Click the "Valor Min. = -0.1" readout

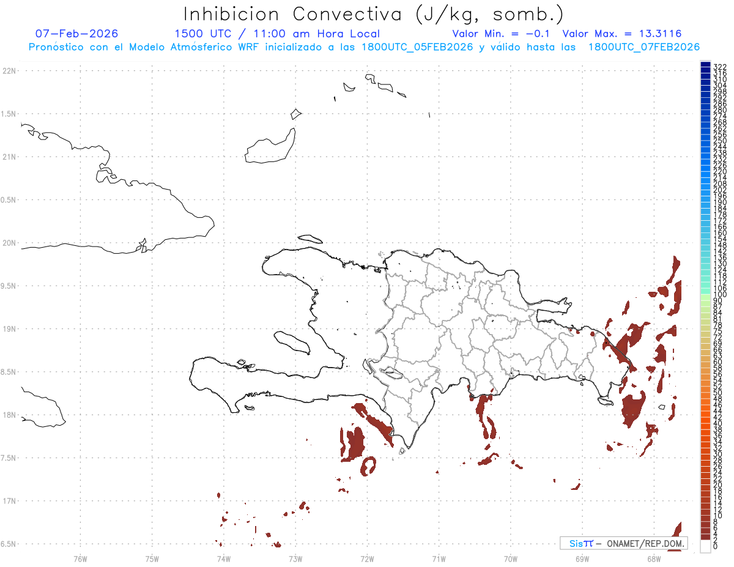pyautogui.click(x=502, y=34)
